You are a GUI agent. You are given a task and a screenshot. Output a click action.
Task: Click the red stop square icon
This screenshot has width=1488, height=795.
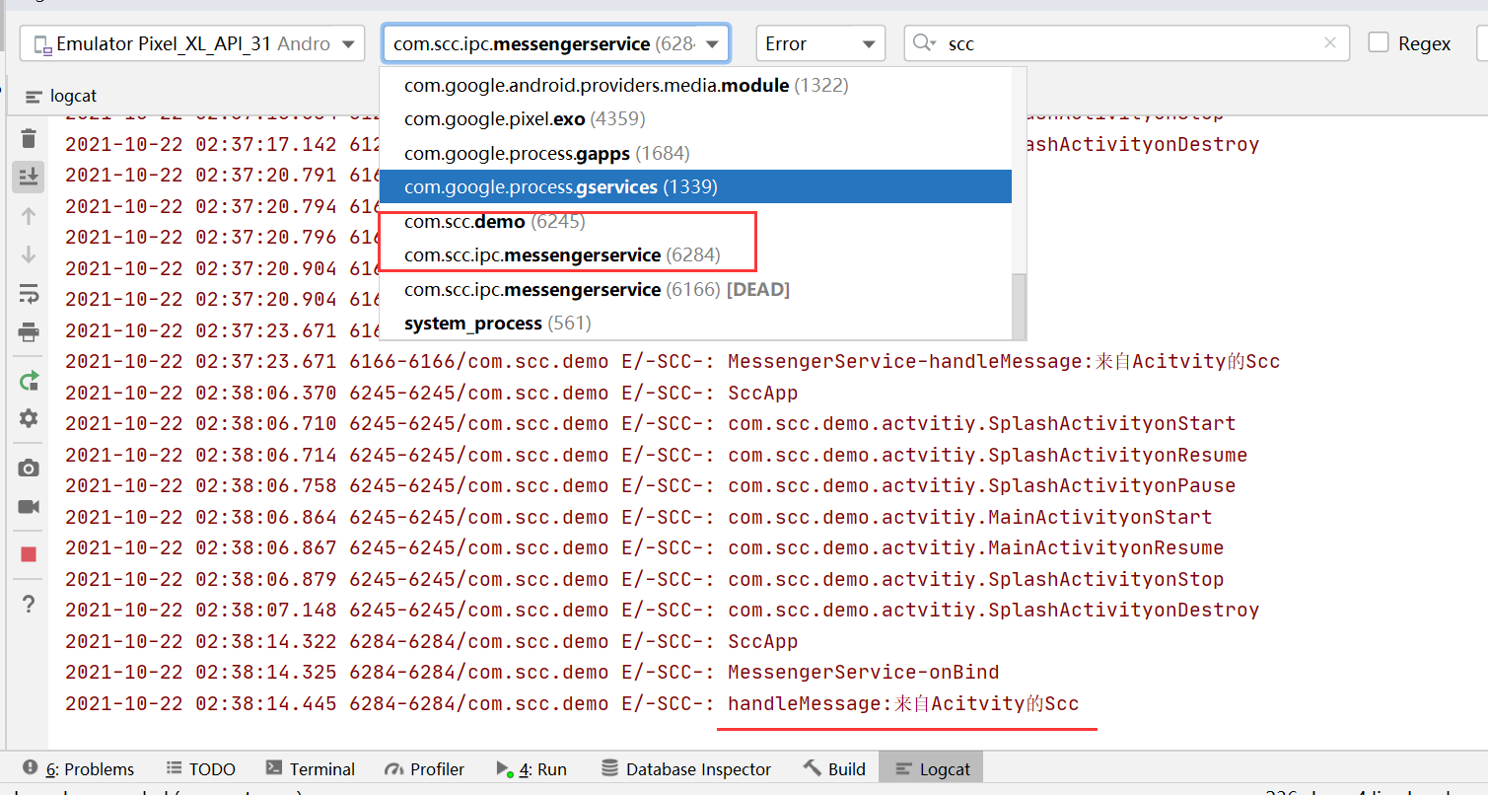click(29, 555)
